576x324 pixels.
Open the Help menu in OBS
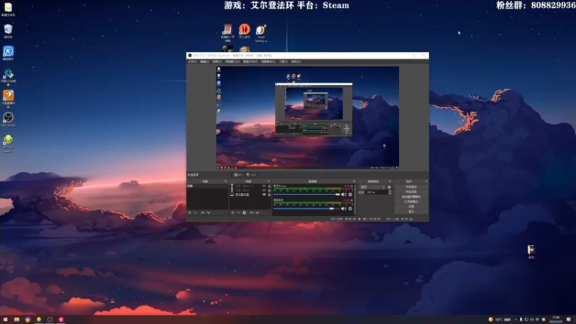[x=296, y=62]
